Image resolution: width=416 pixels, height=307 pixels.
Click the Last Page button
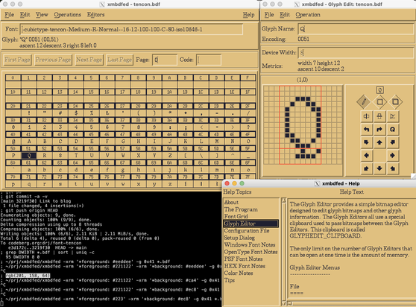pos(119,60)
